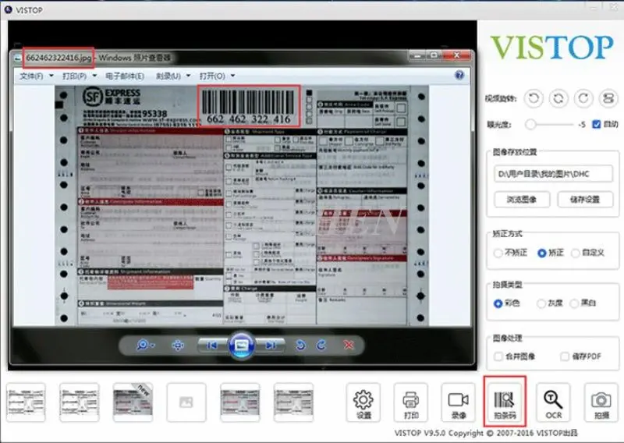
Task: Adjust the 曝光度 exposure slider handle
Action: click(530, 124)
